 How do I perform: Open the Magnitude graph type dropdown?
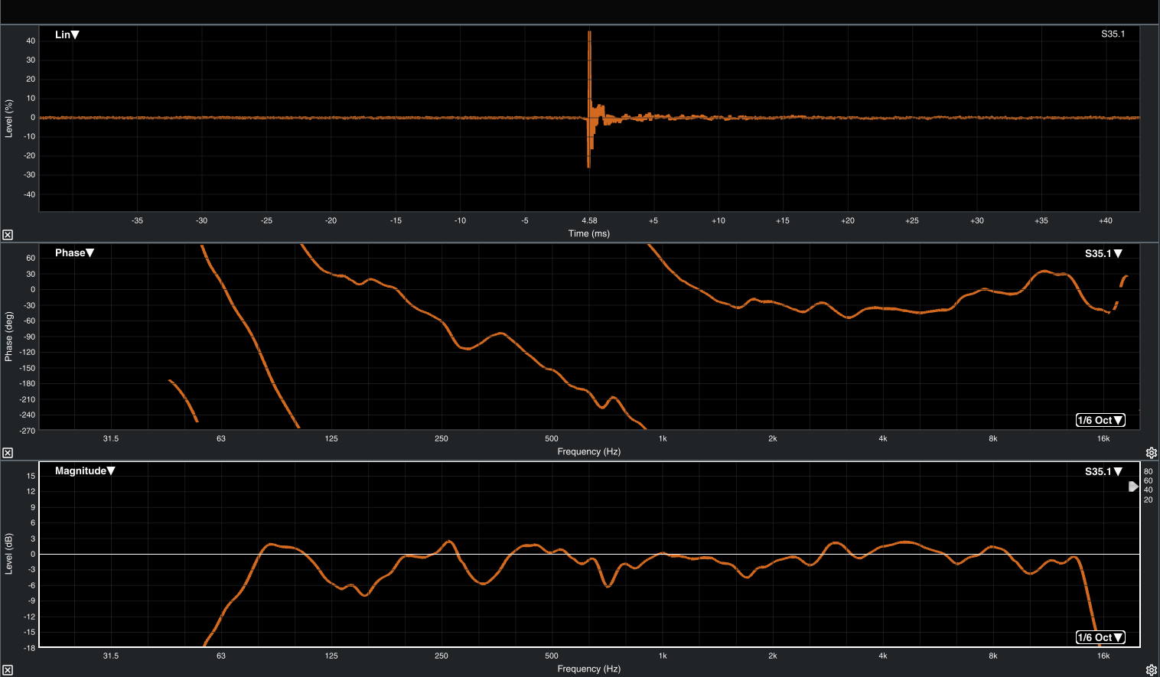pyautogui.click(x=85, y=471)
